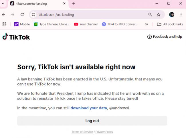Click the Log out button
186x138 pixels.
coord(92,121)
